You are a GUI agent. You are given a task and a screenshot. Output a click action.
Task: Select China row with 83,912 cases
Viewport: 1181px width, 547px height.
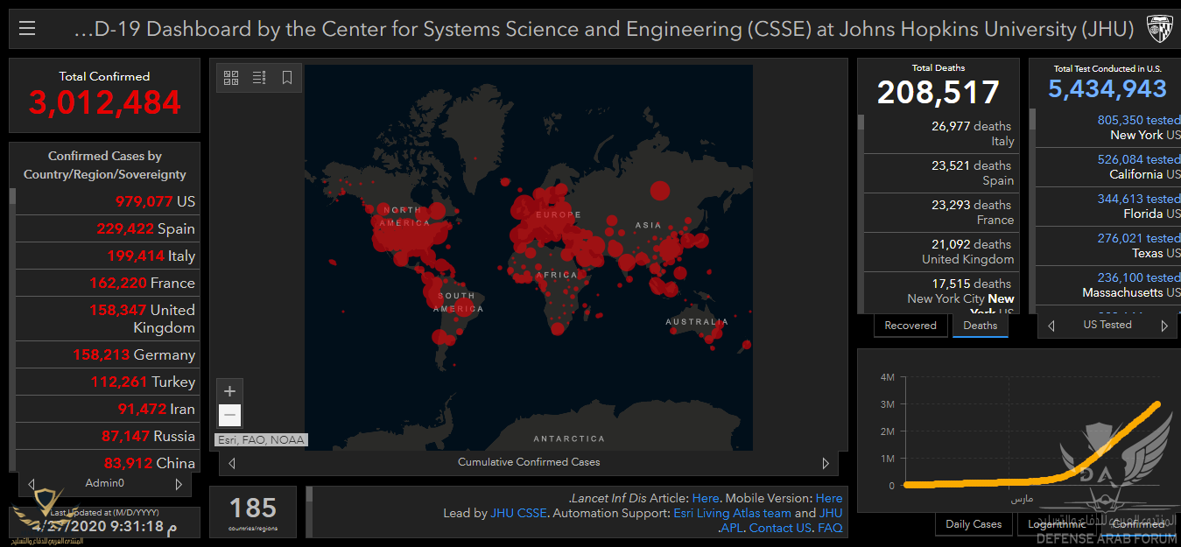pos(108,461)
